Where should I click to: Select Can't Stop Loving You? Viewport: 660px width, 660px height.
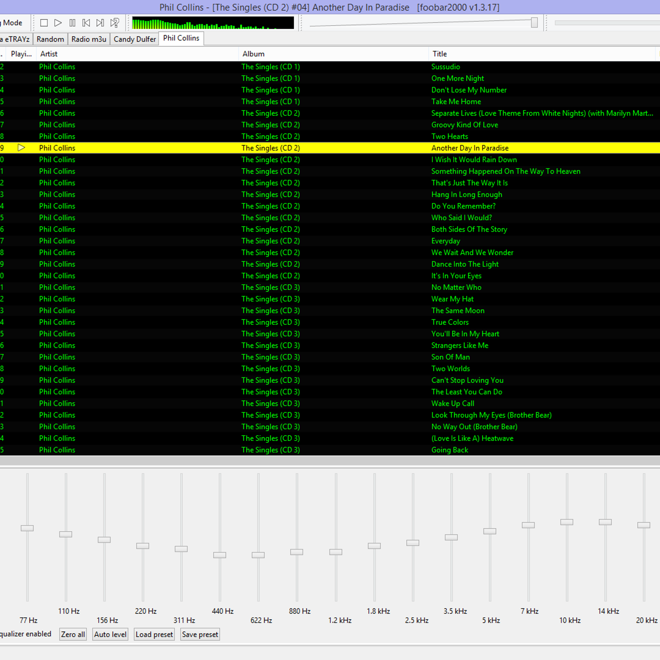pos(330,380)
